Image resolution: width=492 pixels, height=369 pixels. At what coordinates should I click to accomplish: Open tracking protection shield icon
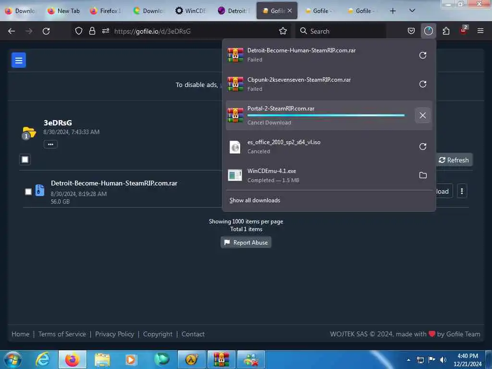[x=79, y=31]
